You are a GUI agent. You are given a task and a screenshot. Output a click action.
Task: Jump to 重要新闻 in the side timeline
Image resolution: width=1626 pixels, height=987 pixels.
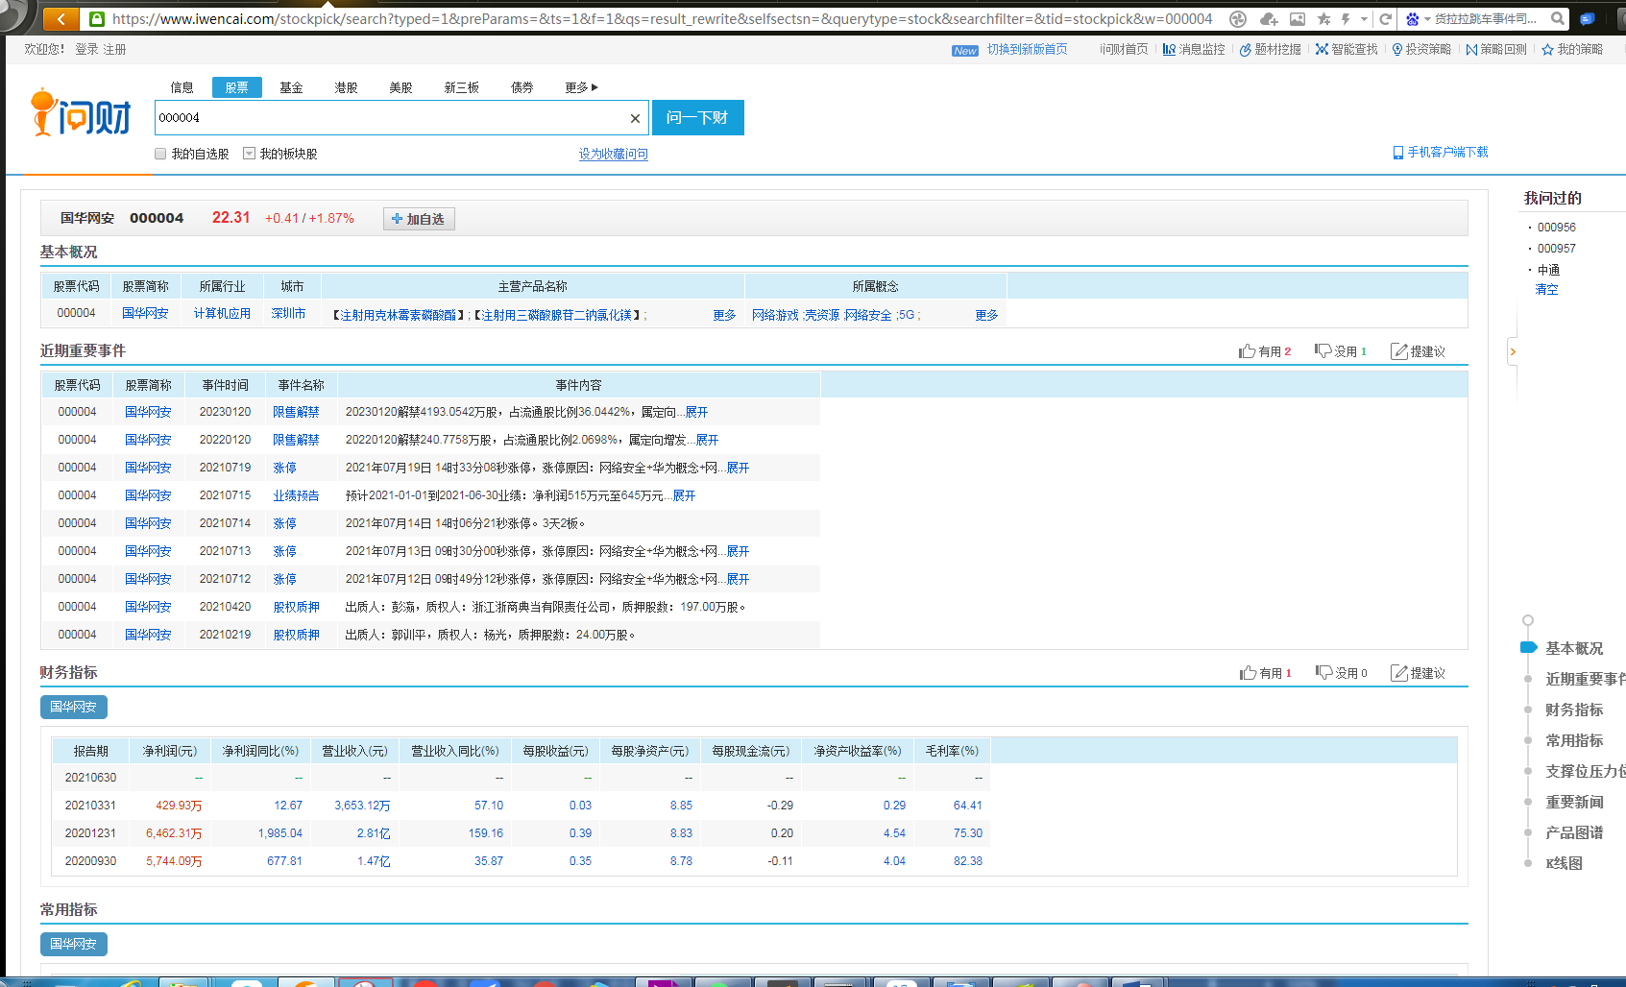pos(1573,802)
